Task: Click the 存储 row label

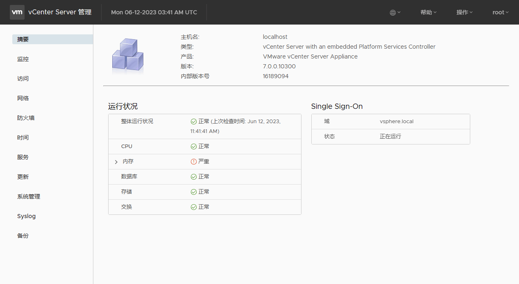Action: (127, 192)
